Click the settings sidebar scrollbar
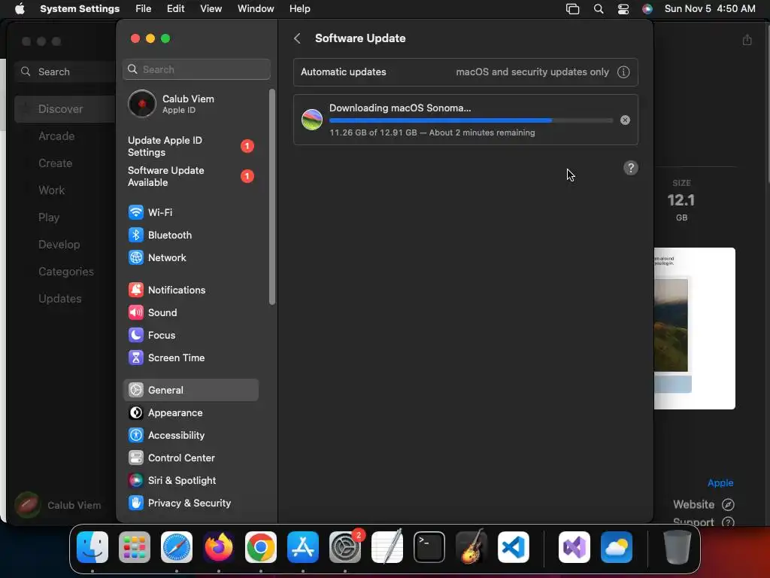The image size is (770, 578). [272, 196]
